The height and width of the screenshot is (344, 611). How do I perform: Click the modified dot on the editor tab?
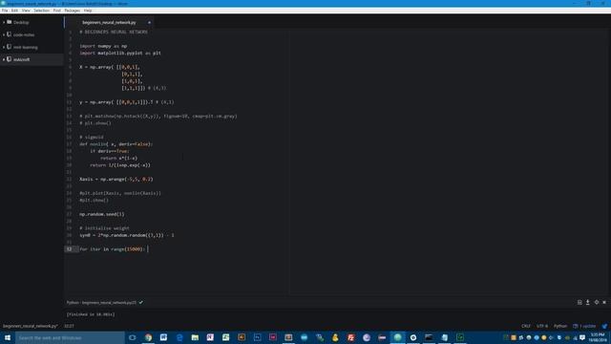(149, 23)
